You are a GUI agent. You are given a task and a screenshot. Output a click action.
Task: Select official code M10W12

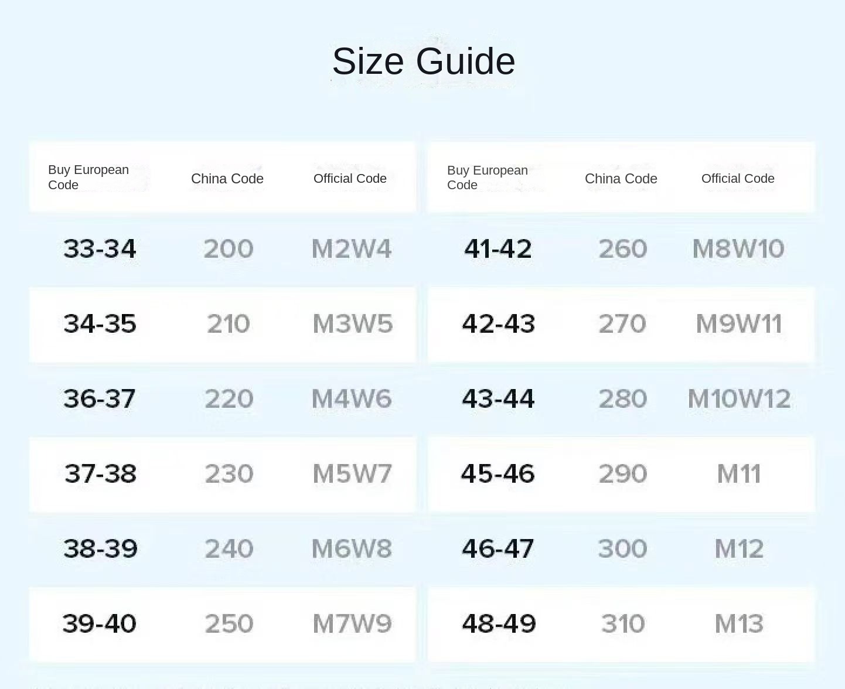pos(739,399)
